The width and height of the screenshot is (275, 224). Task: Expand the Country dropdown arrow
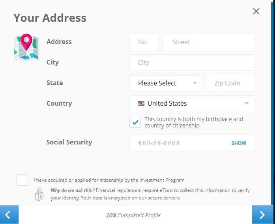point(247,103)
